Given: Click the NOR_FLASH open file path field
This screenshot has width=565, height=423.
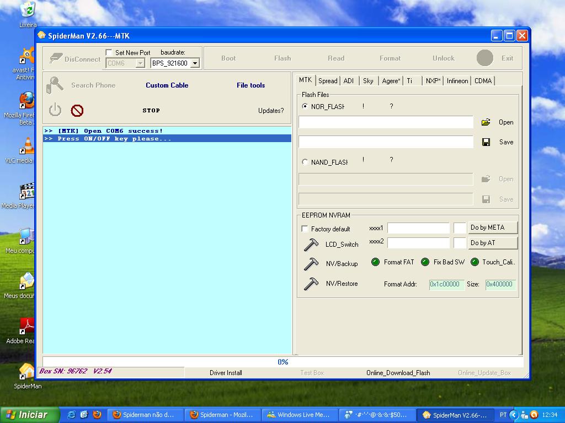Looking at the screenshot, I should (x=386, y=122).
